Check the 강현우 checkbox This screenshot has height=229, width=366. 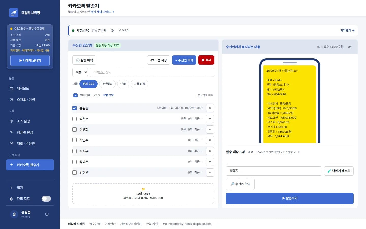74,173
